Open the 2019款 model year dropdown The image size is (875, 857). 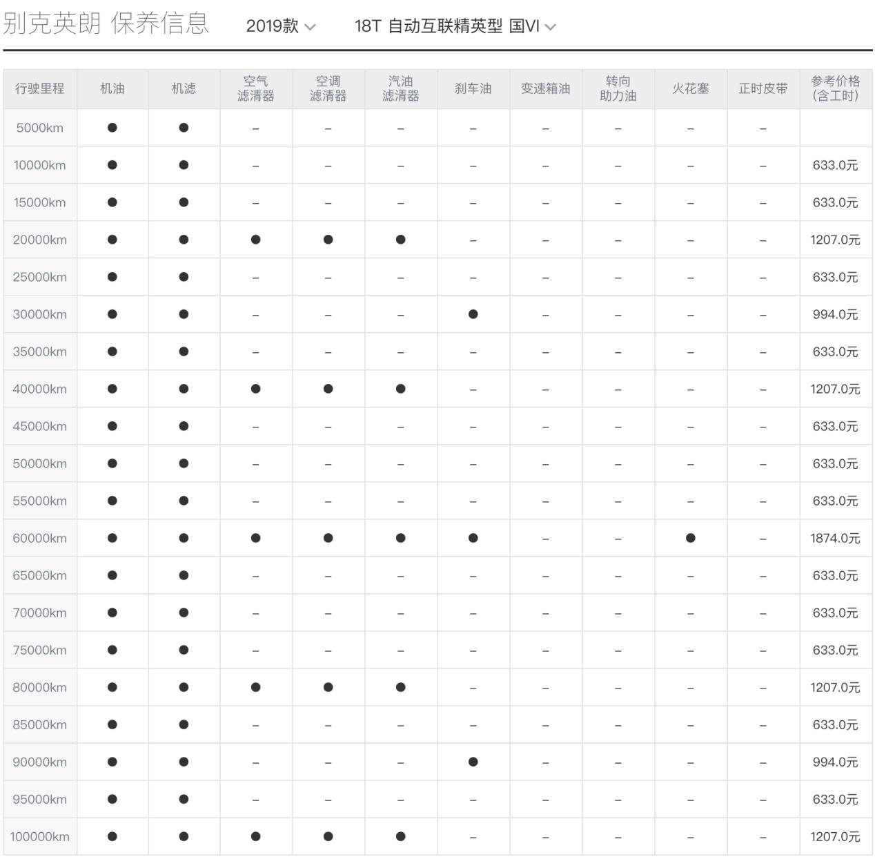(x=278, y=27)
